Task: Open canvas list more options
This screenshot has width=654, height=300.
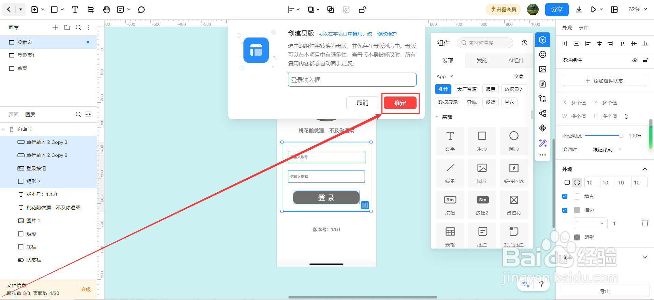Action: pos(88,27)
